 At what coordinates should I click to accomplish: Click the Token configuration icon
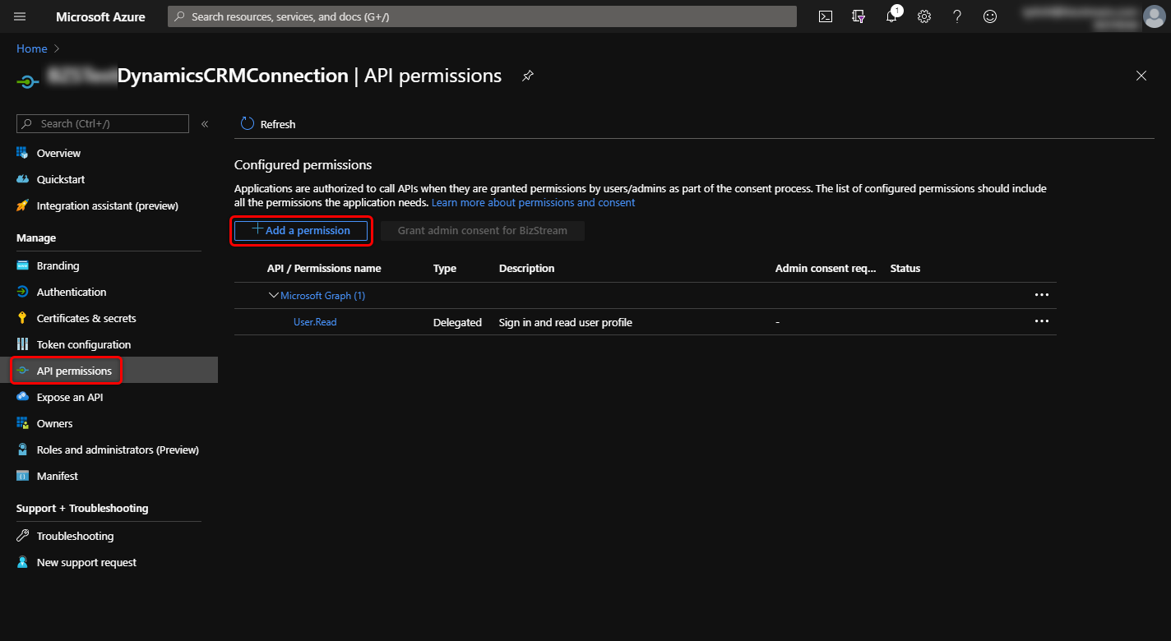click(22, 344)
